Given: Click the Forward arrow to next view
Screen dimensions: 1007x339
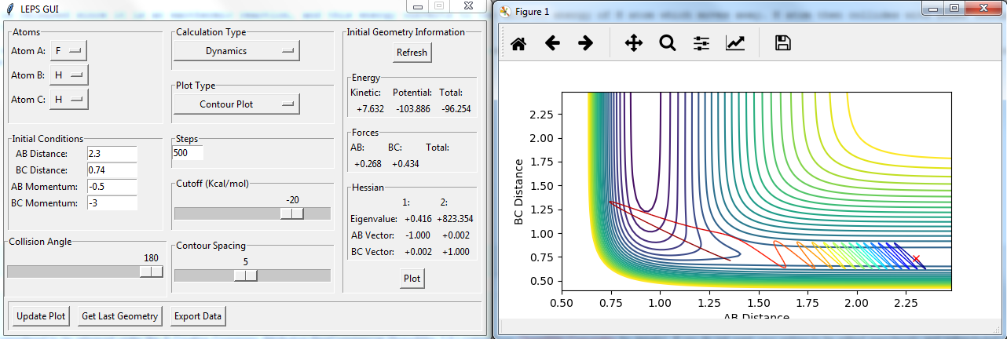Looking at the screenshot, I should 585,44.
